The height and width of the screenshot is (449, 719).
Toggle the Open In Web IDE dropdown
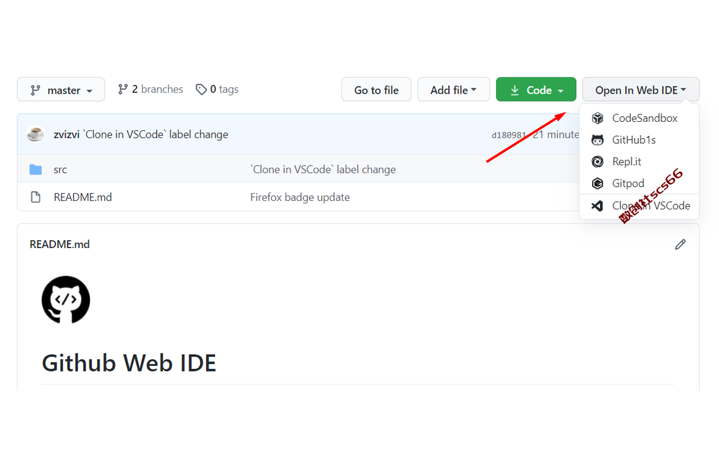click(x=641, y=90)
